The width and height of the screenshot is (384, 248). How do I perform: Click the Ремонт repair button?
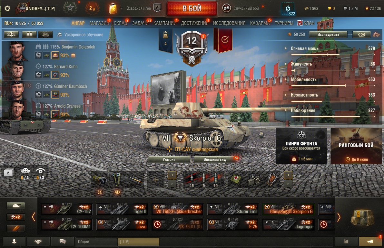[169, 160]
